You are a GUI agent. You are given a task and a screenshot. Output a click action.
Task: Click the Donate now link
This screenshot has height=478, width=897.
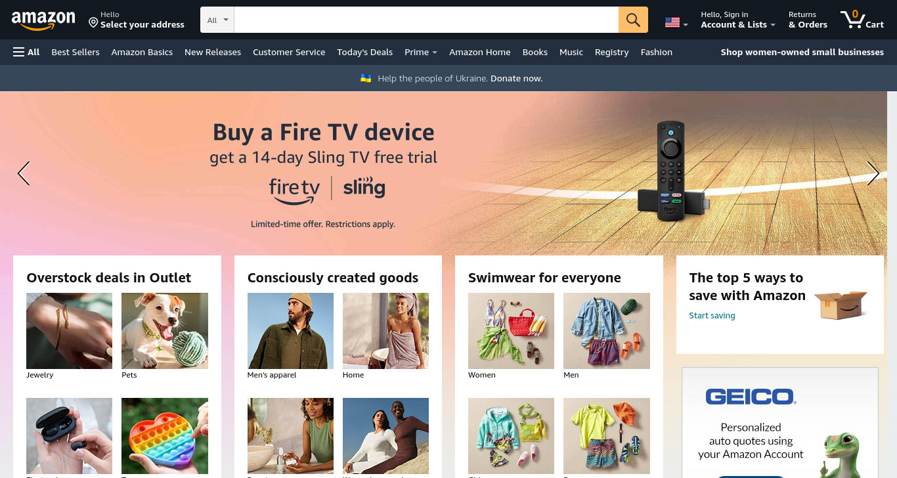coord(516,78)
